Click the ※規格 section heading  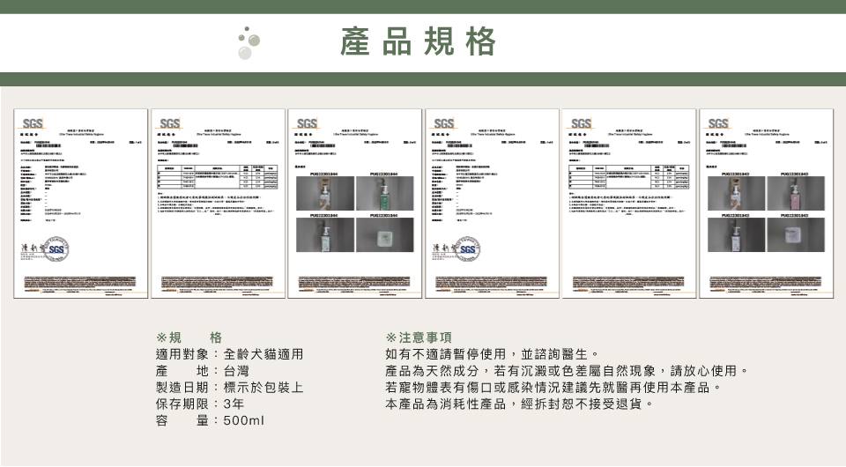pyautogui.click(x=189, y=337)
